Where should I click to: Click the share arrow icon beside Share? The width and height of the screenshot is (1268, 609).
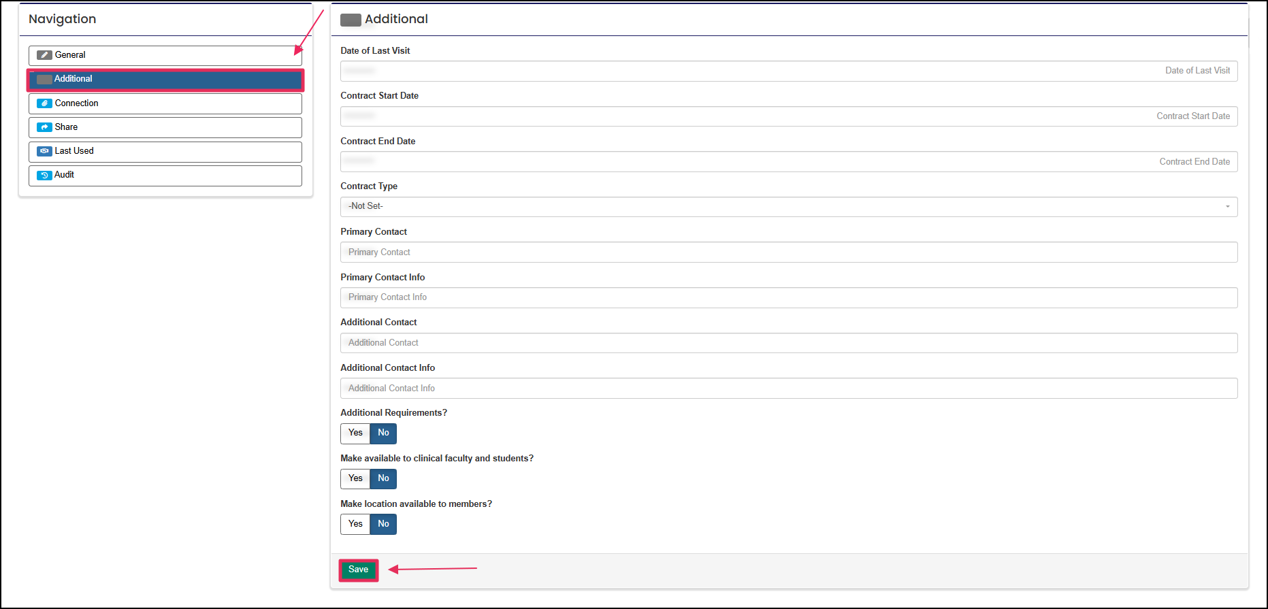pyautogui.click(x=44, y=127)
